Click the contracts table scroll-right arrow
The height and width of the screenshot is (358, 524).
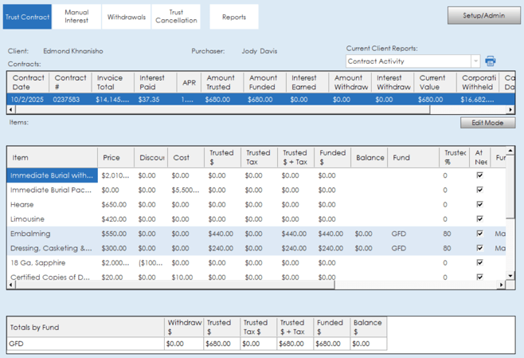511,109
